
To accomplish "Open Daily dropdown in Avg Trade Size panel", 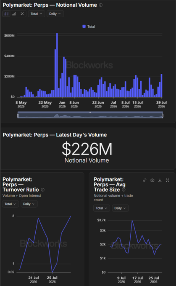I will (121, 208).
